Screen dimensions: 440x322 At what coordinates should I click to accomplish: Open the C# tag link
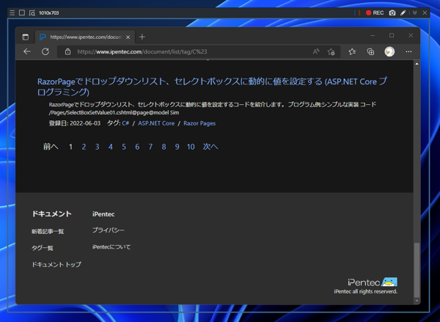coord(125,123)
